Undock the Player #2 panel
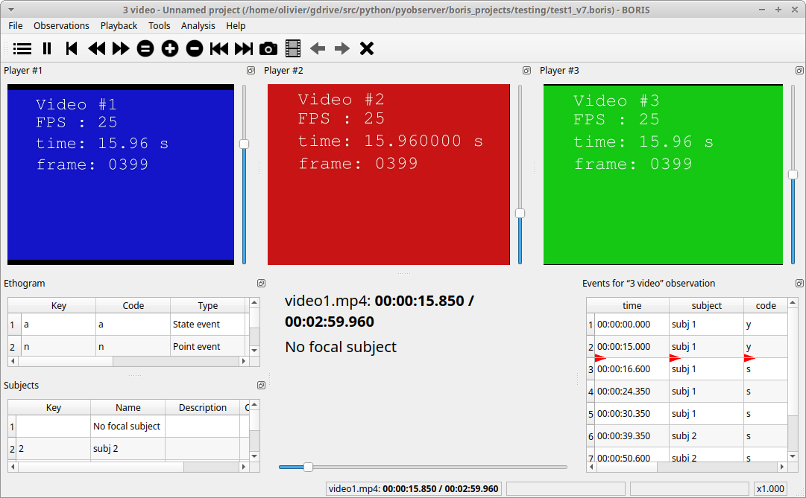This screenshot has height=498, width=806. pyautogui.click(x=526, y=70)
